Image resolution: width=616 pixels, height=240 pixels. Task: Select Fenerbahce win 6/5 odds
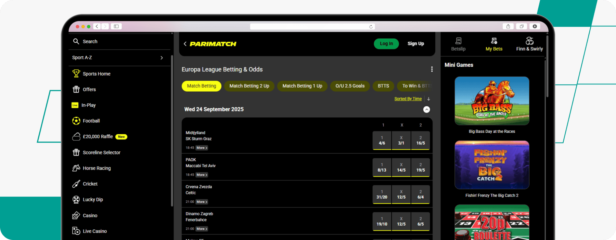click(421, 222)
